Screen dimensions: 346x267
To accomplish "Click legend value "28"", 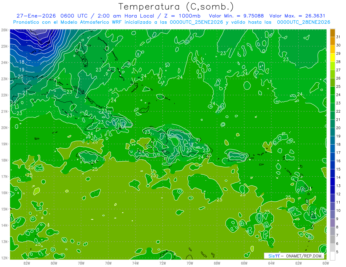I will click(339, 62).
